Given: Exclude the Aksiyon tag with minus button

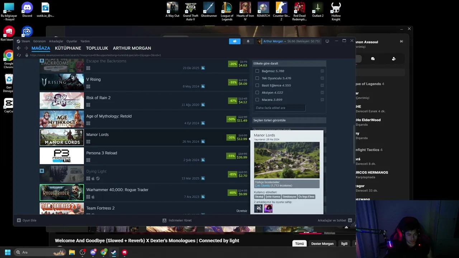Looking at the screenshot, I should coord(322,92).
